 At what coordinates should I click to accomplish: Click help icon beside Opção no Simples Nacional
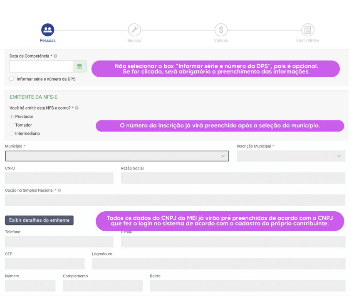click(59, 191)
